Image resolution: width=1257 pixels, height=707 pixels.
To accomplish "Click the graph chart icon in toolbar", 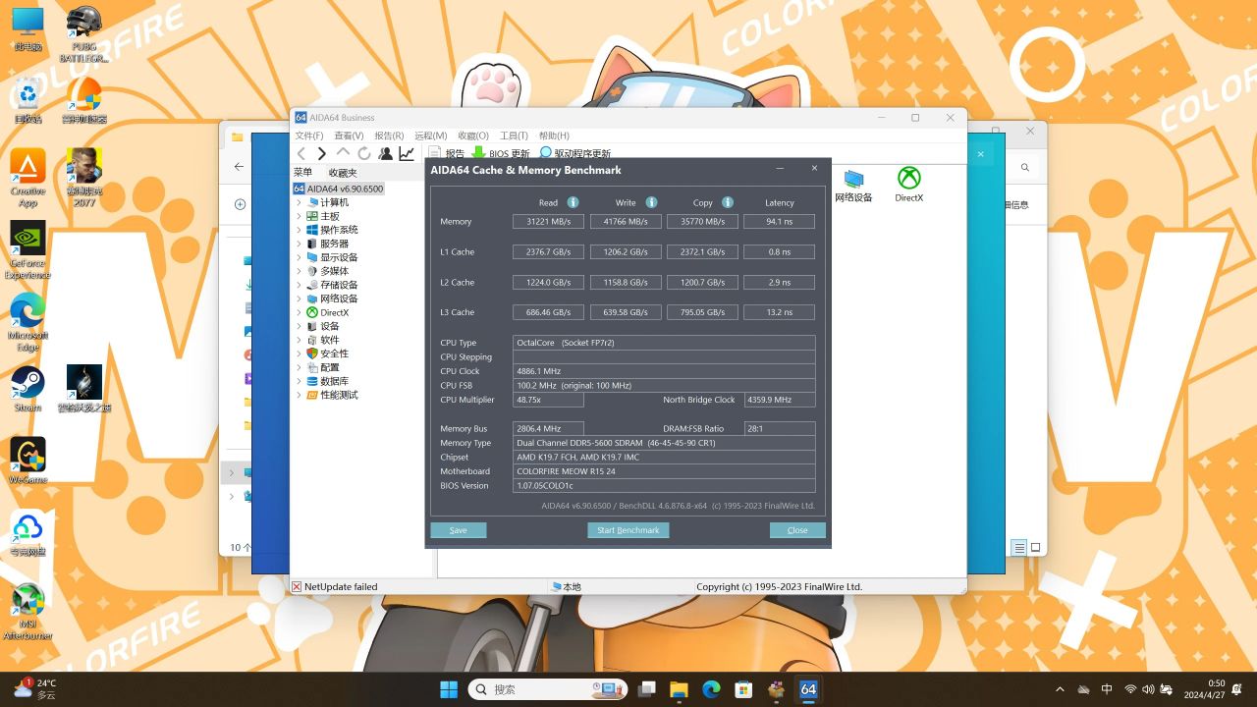I will coord(407,154).
